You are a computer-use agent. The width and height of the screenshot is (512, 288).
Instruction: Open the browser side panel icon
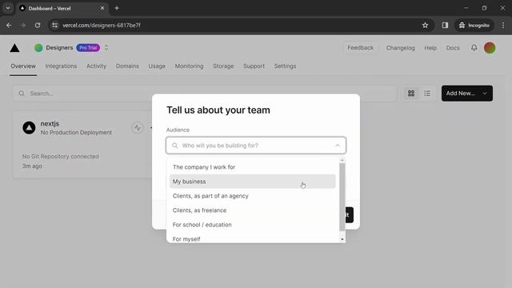tap(445, 25)
